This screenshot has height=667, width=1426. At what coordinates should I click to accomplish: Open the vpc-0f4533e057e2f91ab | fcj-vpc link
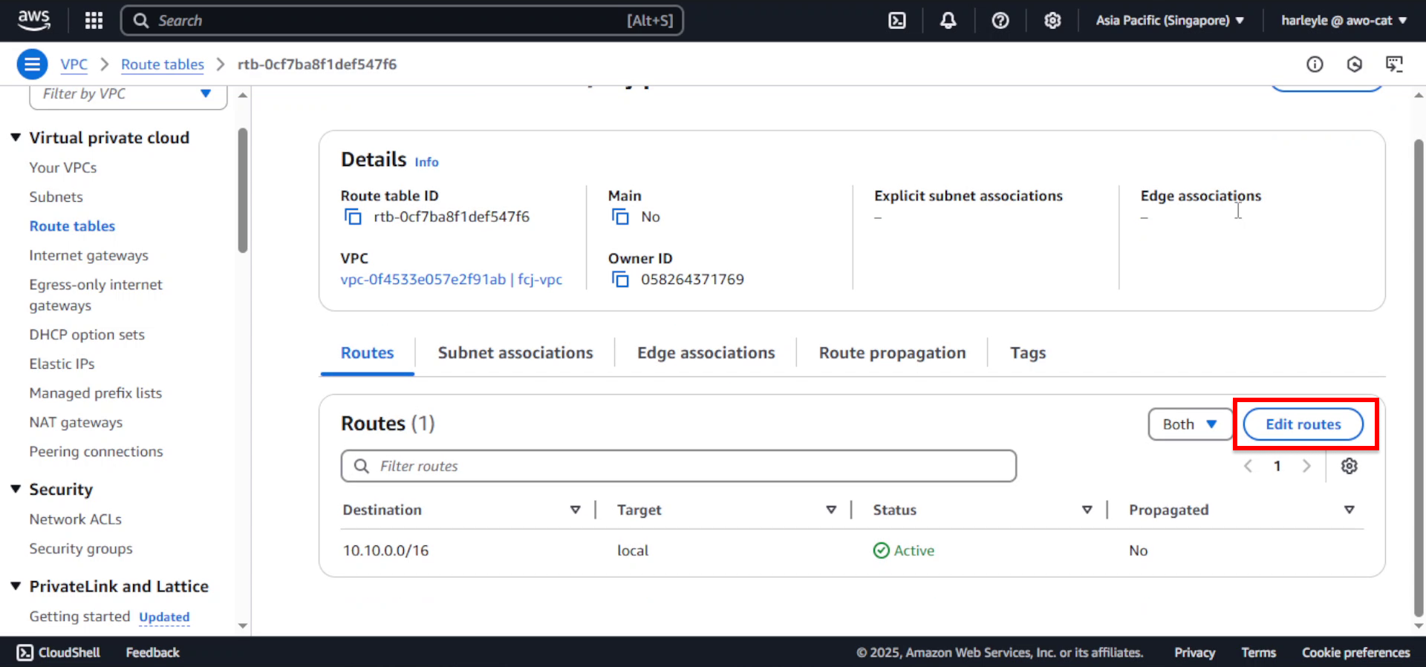451,280
